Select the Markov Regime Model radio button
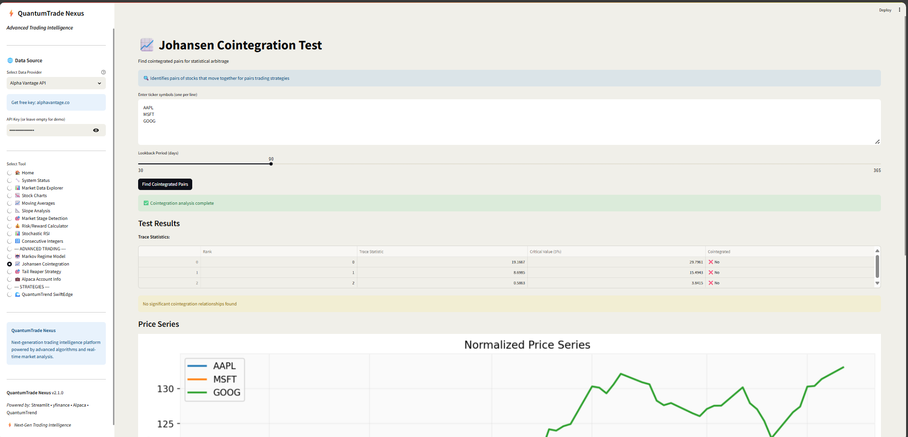Viewport: 908px width, 437px height. [9, 256]
